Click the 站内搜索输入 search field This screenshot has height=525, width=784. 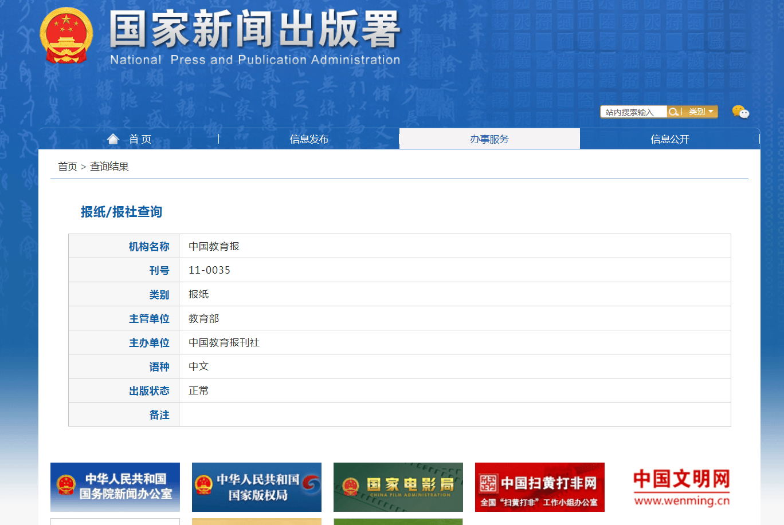(633, 112)
